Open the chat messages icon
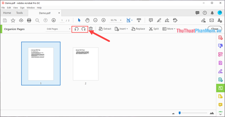 coord(197,13)
